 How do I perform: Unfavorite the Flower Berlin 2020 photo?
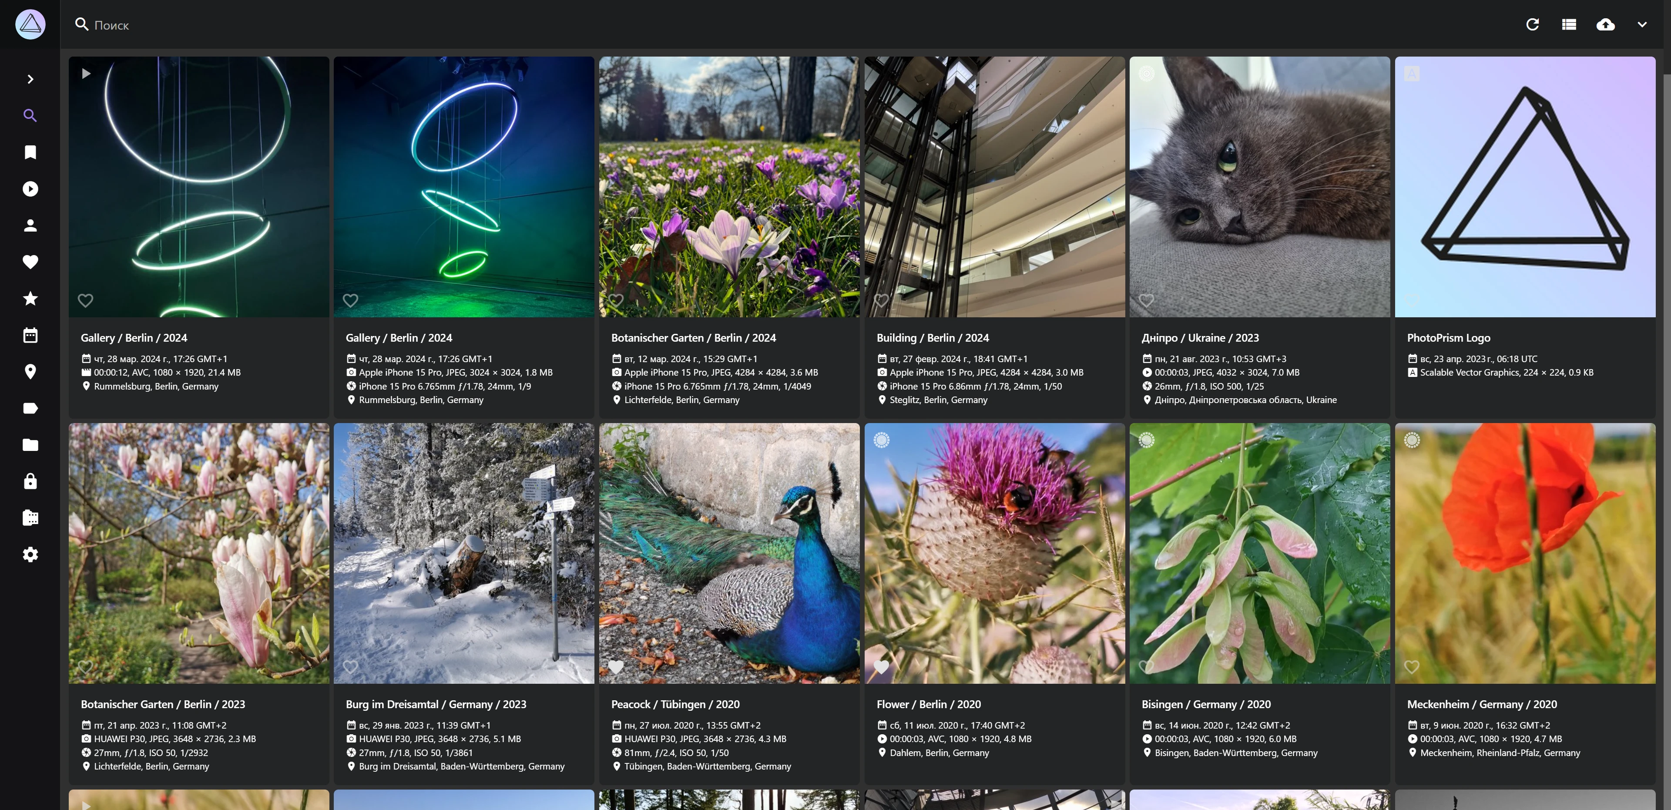881,666
